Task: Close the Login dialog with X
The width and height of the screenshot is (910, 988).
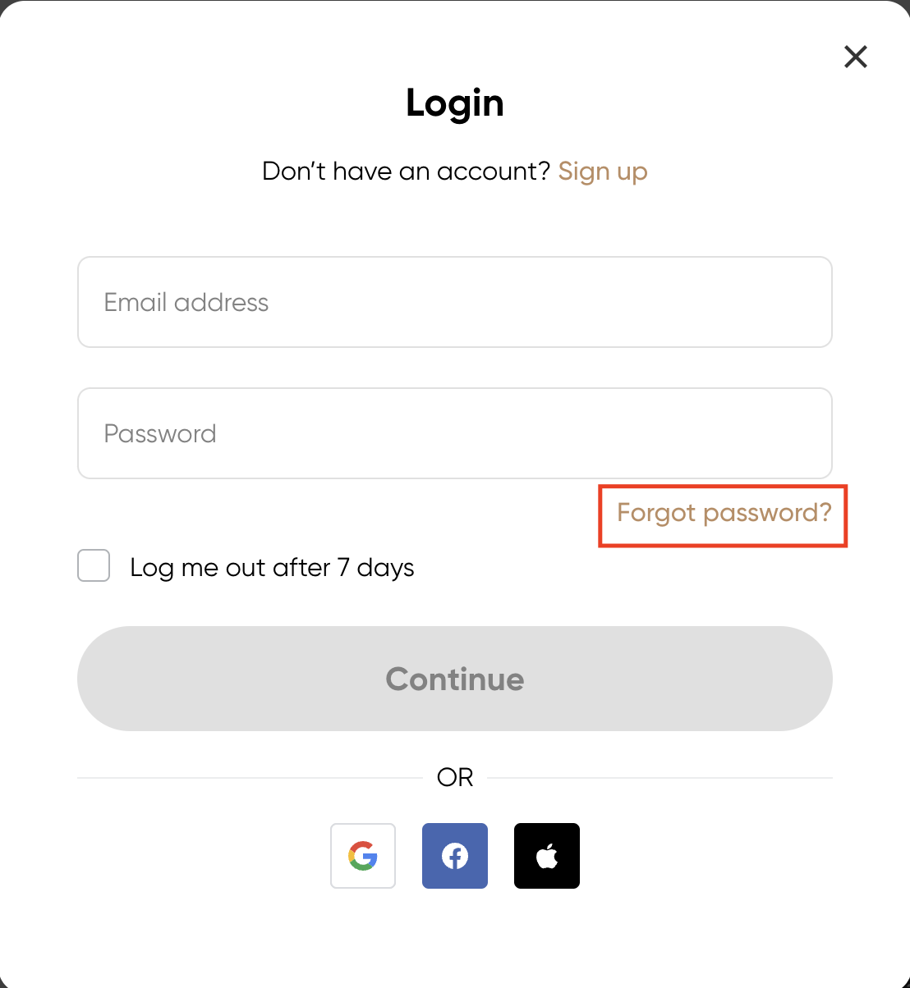Action: coord(856,57)
